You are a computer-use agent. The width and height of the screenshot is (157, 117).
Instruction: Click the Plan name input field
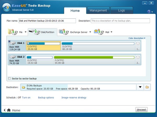point(47,21)
